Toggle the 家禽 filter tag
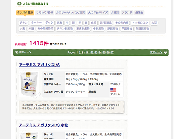 point(59,23)
